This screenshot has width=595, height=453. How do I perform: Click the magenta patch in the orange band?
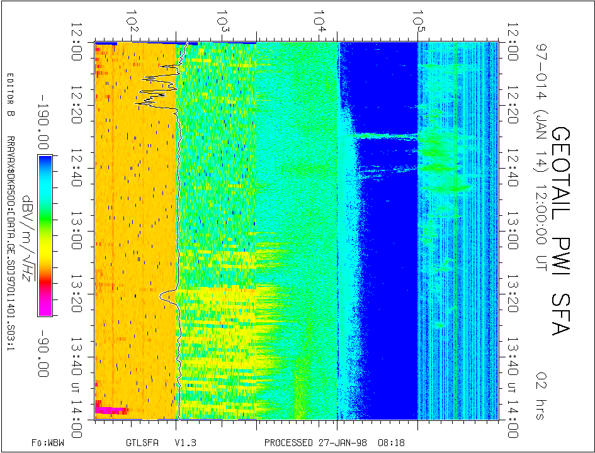point(110,410)
